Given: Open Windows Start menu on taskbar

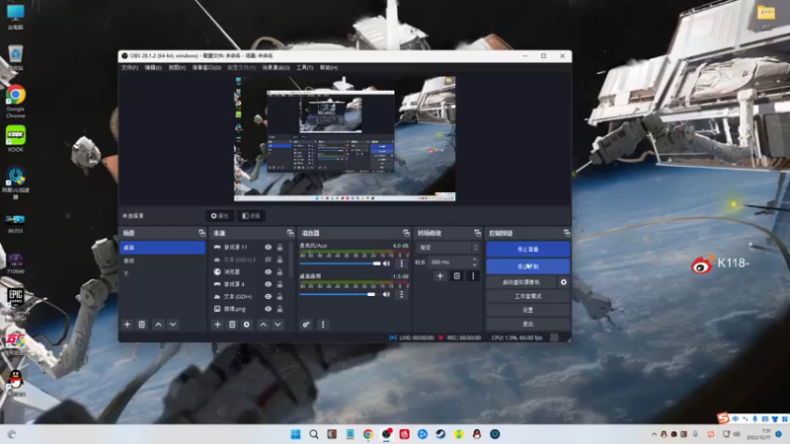Looking at the screenshot, I should click(x=295, y=434).
